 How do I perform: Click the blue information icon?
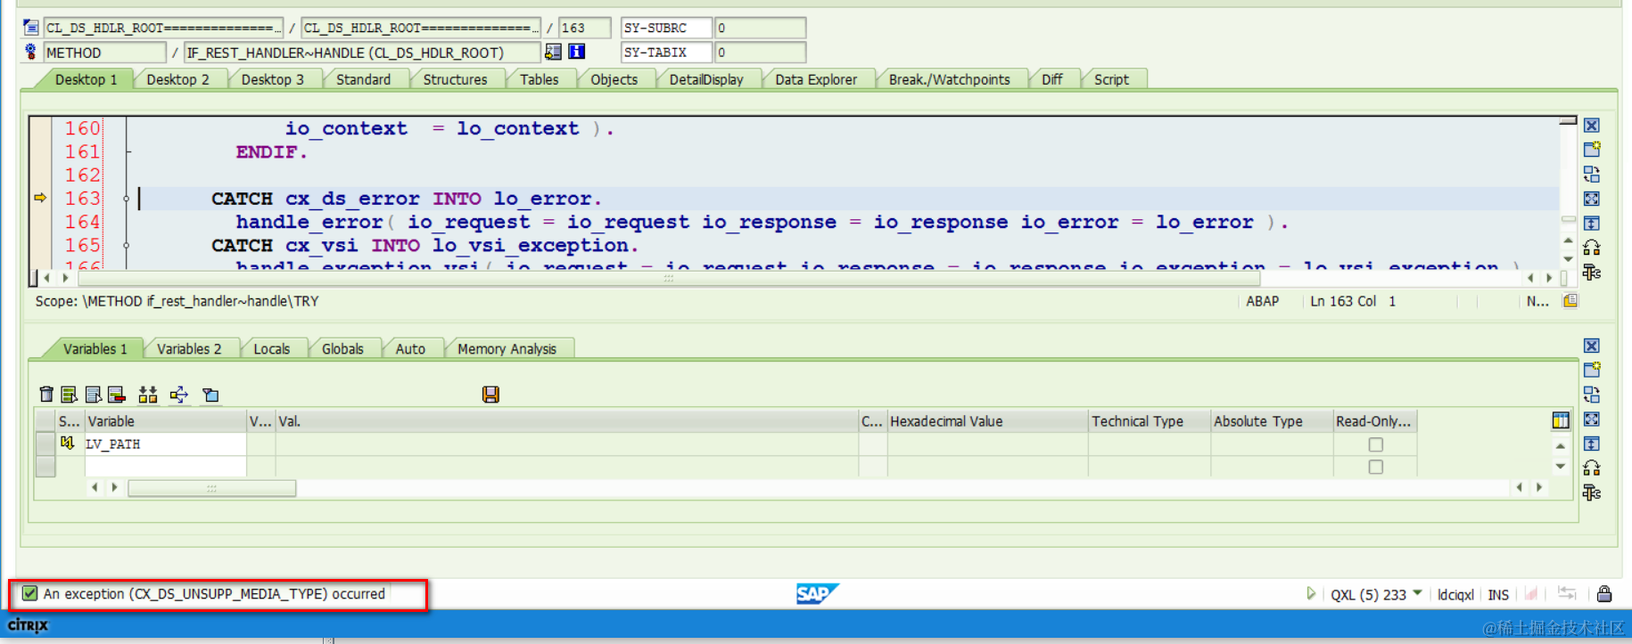[577, 52]
